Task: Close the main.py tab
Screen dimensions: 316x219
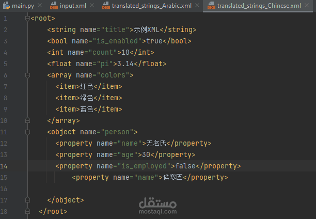Action: (x=40, y=6)
